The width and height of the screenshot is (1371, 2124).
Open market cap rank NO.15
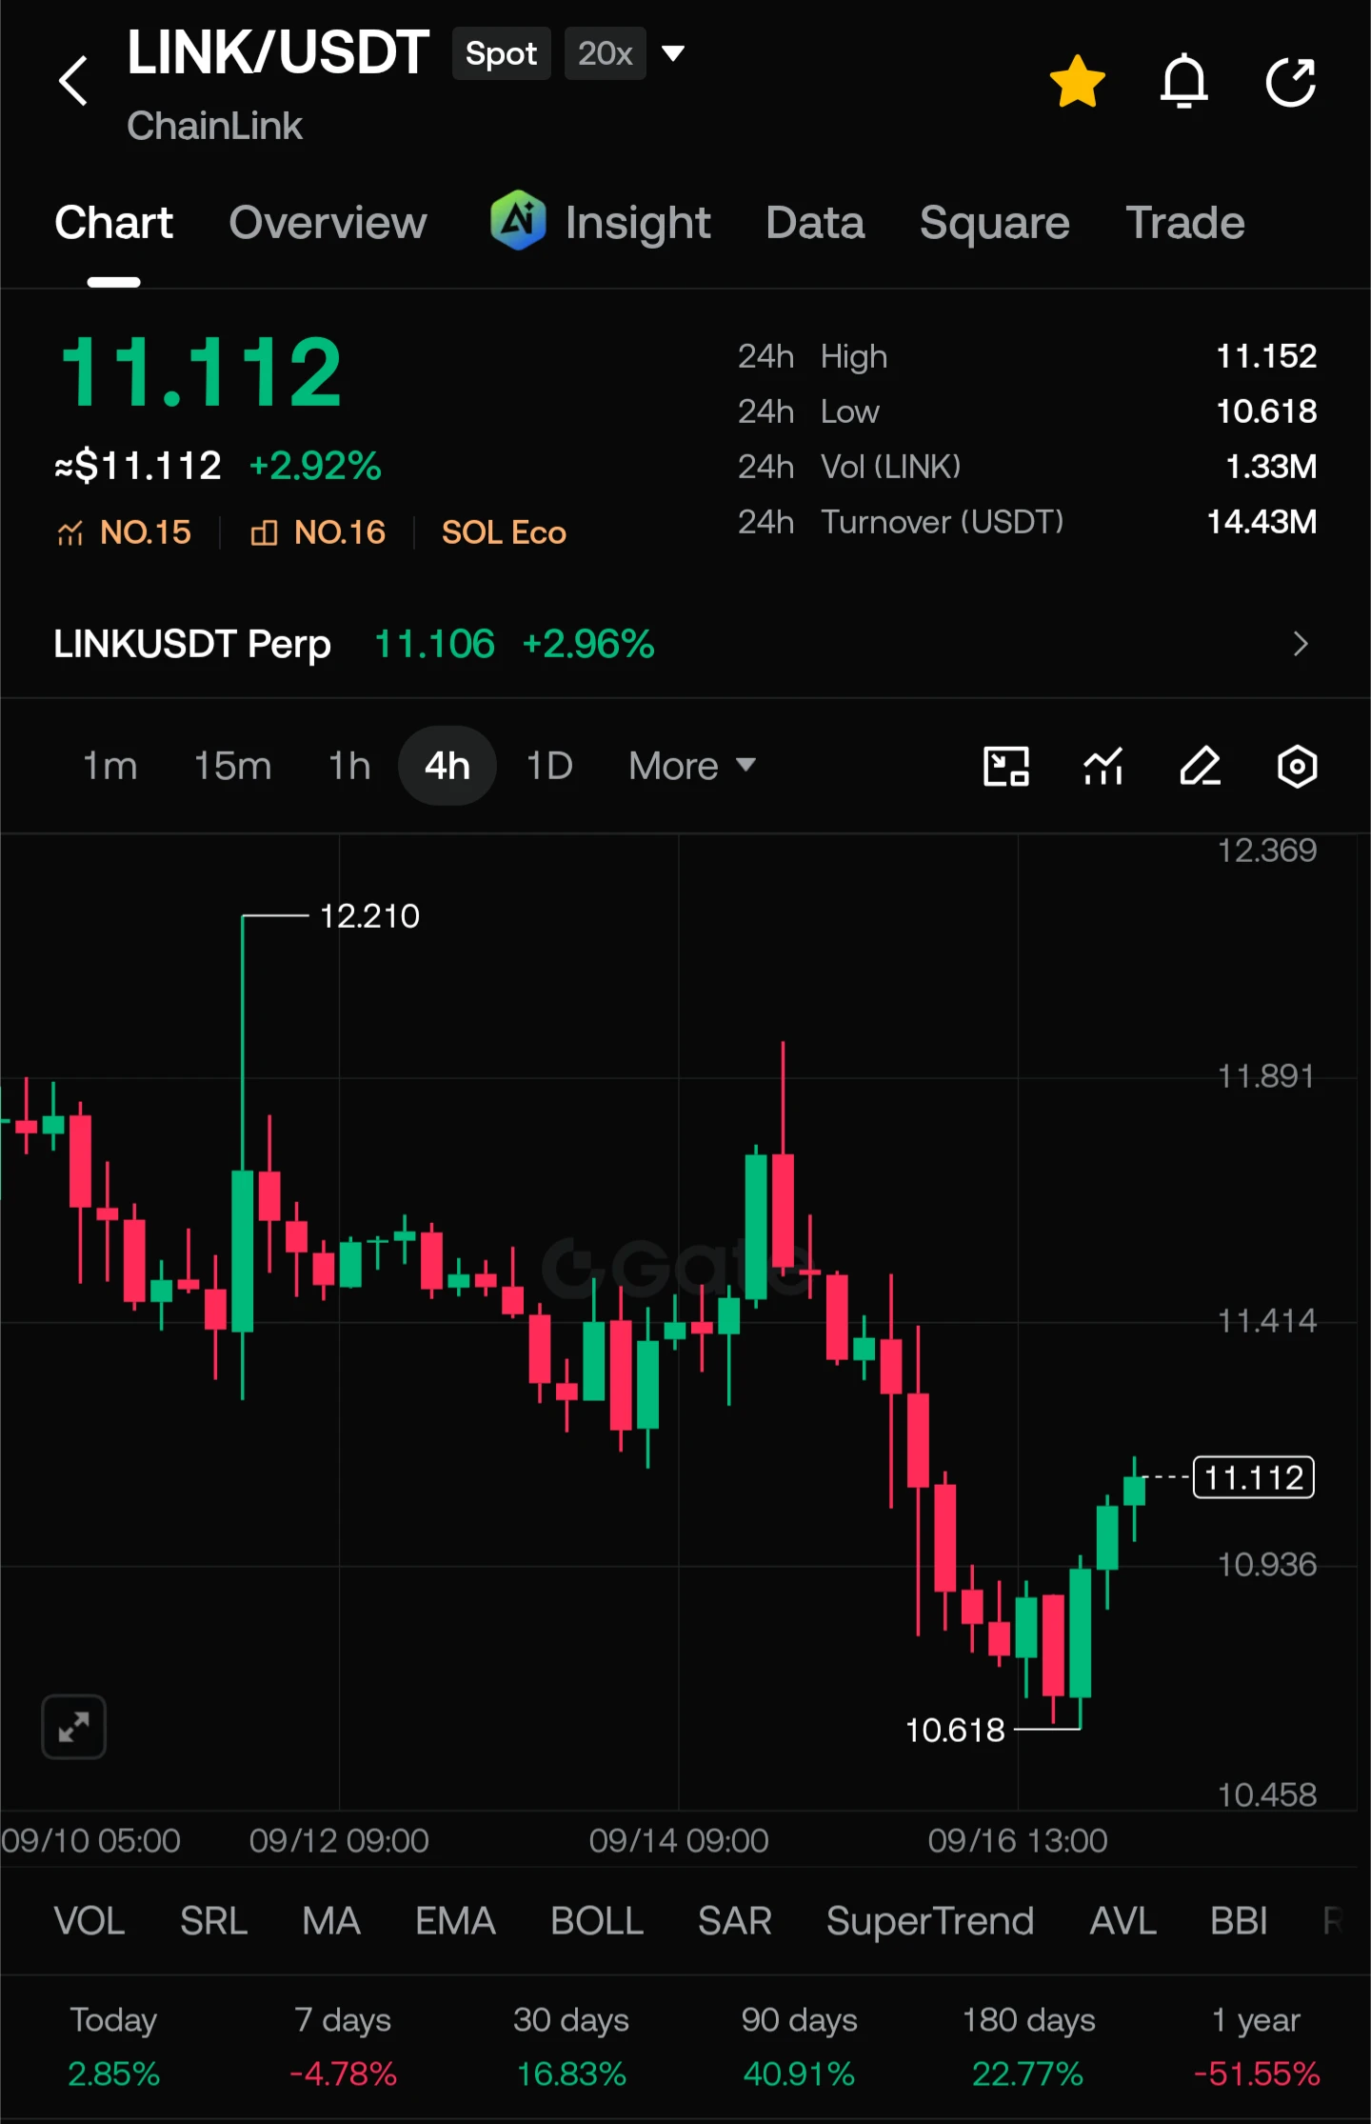coord(124,532)
